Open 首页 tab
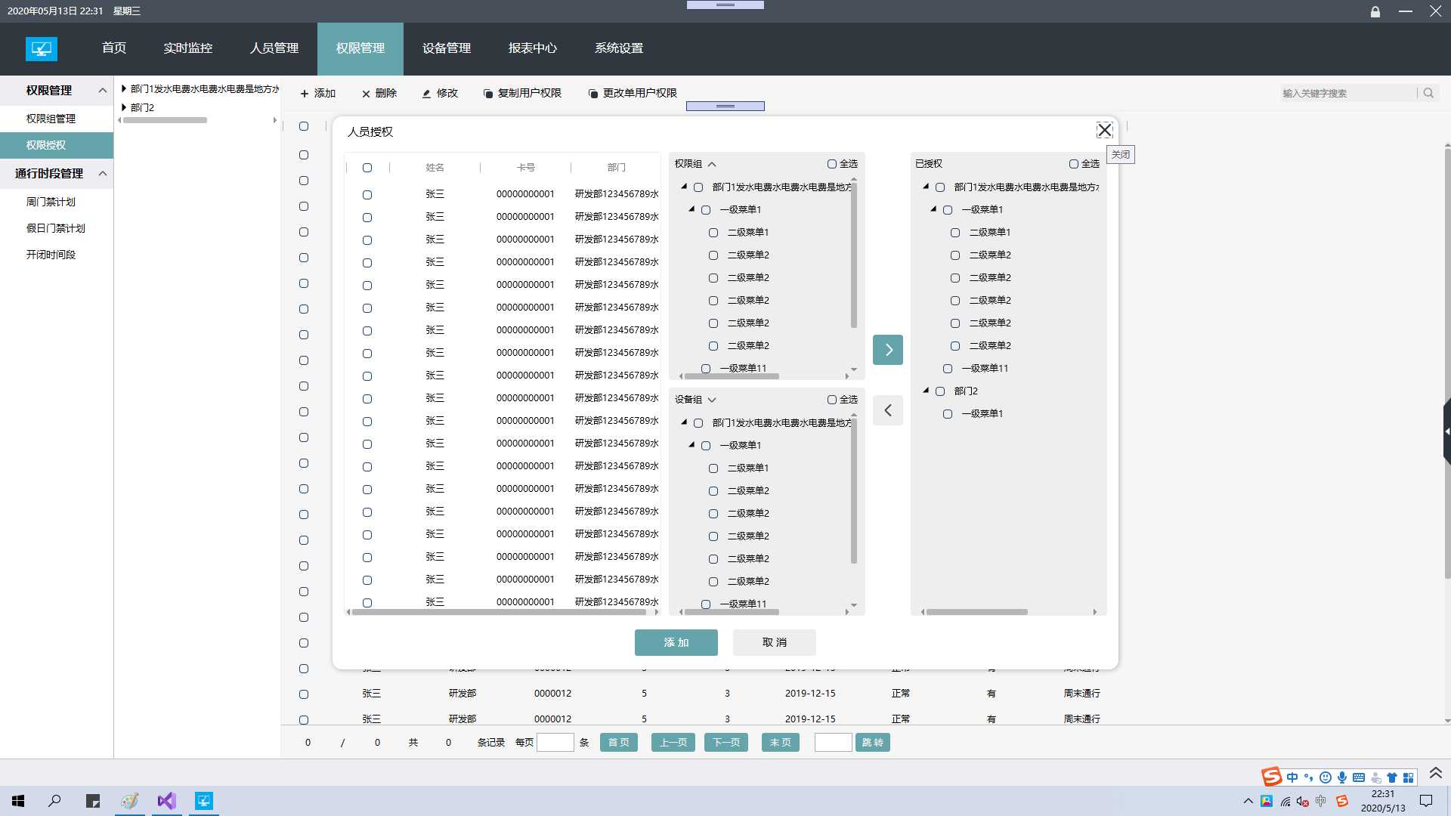 (114, 48)
